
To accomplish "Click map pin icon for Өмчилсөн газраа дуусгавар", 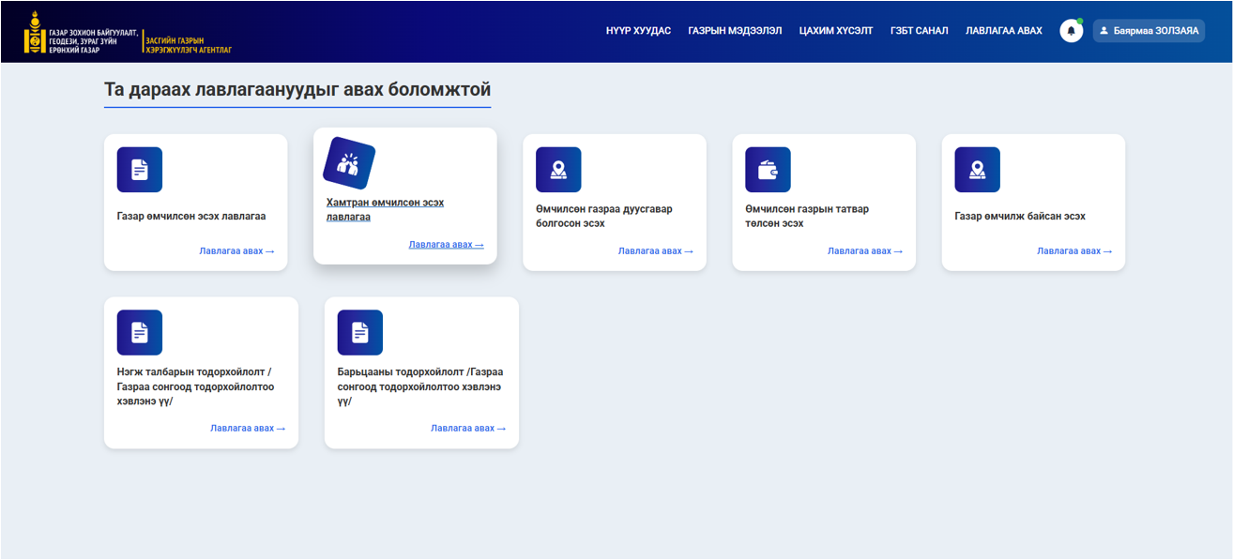I will [558, 170].
